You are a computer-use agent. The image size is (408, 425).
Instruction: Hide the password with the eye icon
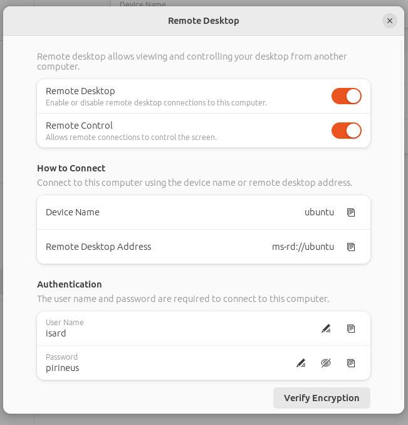point(325,363)
